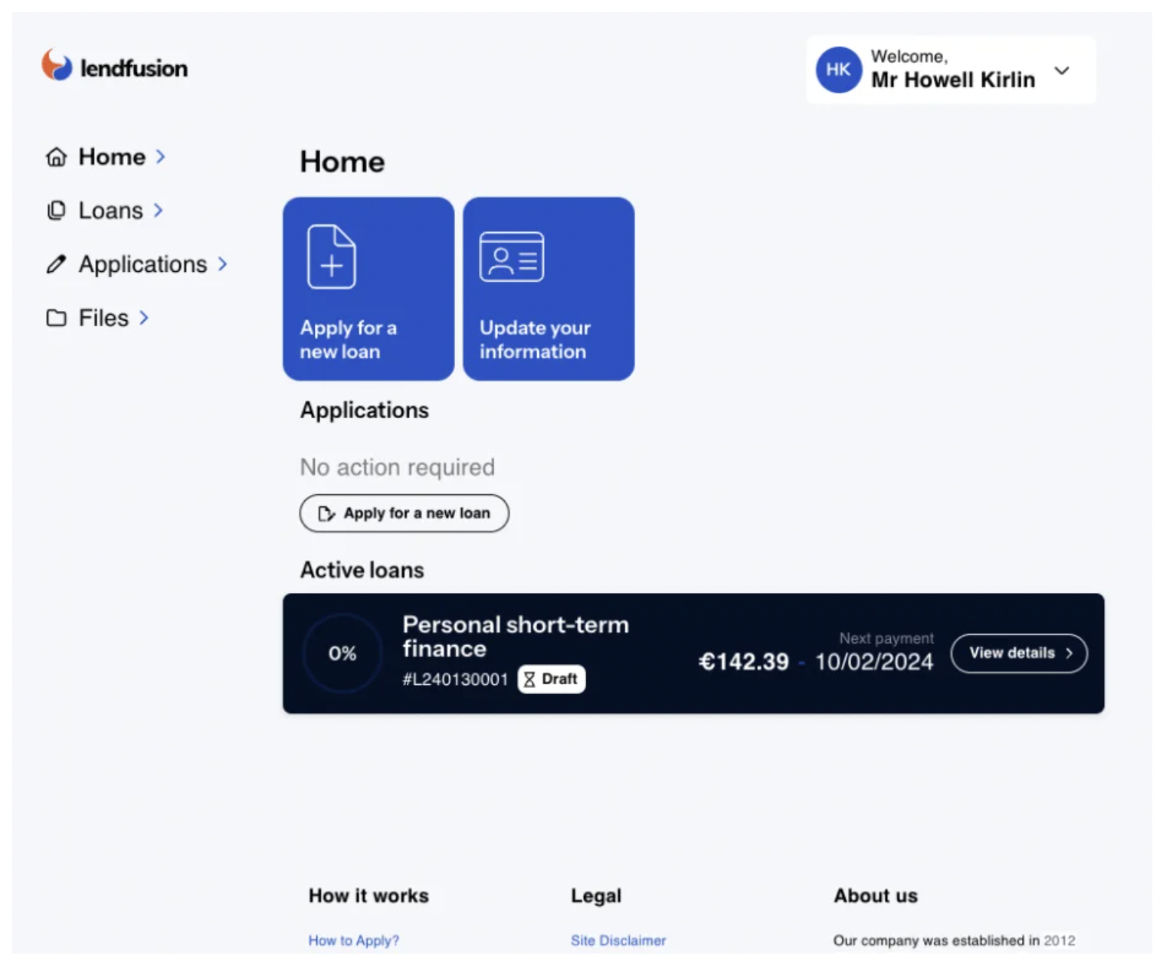The image size is (1163, 959).
Task: Expand the Loans menu chevron
Action: (x=159, y=211)
